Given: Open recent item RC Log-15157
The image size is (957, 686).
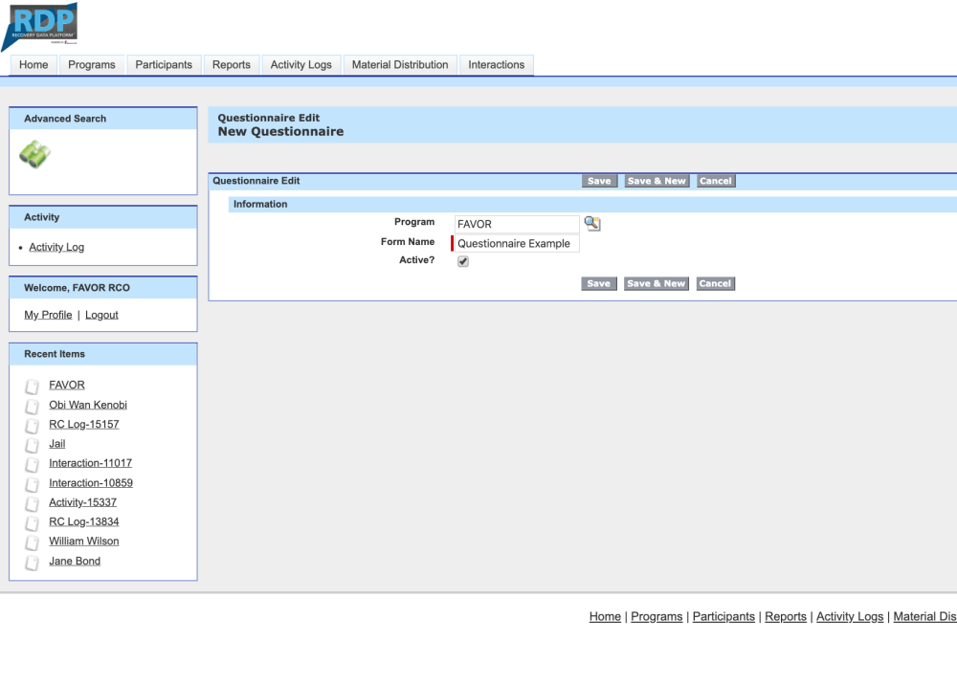Looking at the screenshot, I should (x=84, y=424).
